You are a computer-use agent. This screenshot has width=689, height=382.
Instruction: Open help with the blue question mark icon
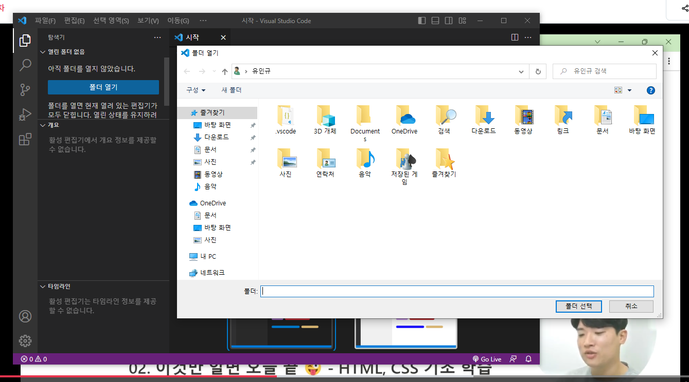click(650, 90)
